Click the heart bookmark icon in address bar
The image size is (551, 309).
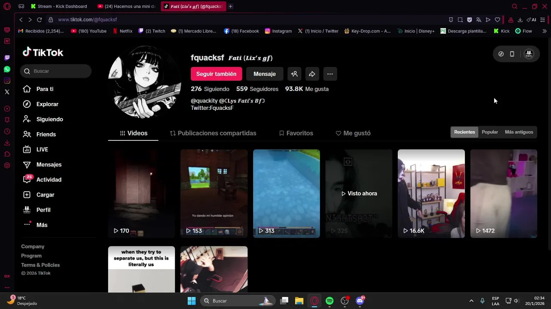click(497, 20)
